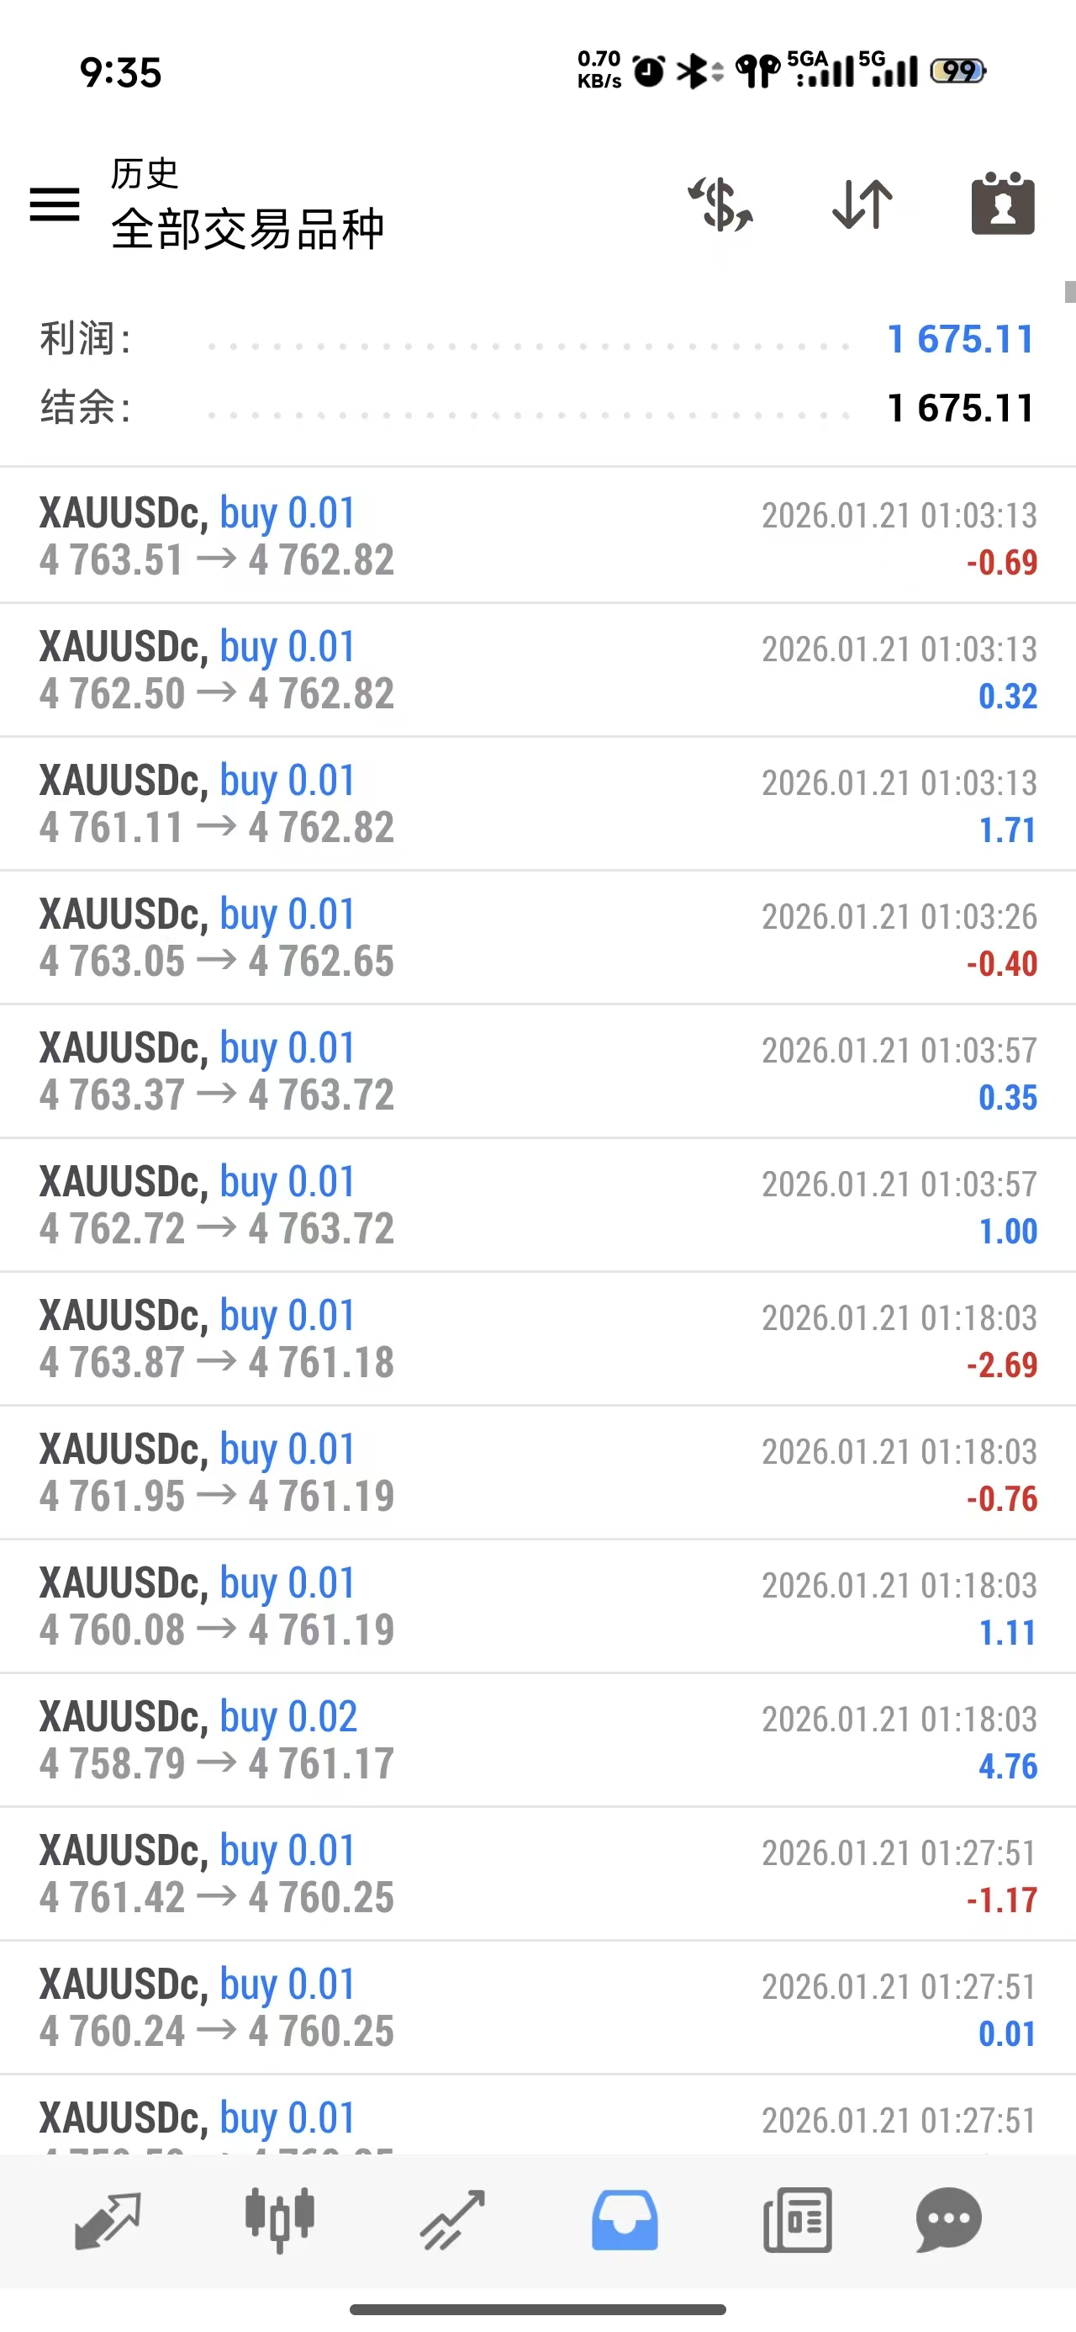Screen dimensions: 1076x2332
Task: Open the candlestick Chart tab
Action: 280,2220
